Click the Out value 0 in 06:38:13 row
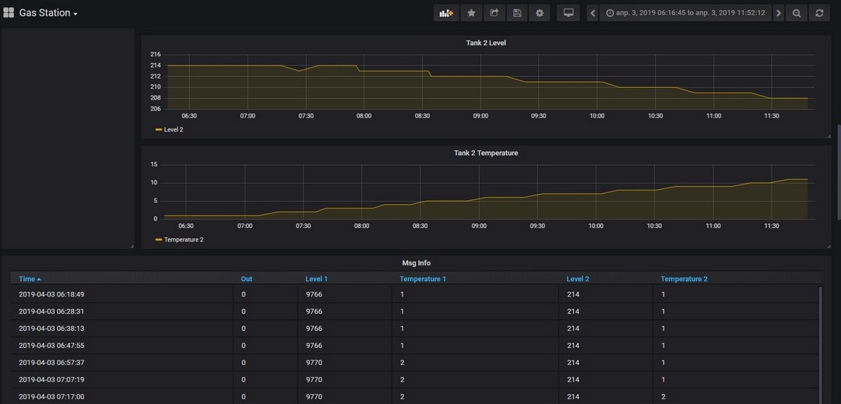The width and height of the screenshot is (841, 404). [x=244, y=328]
